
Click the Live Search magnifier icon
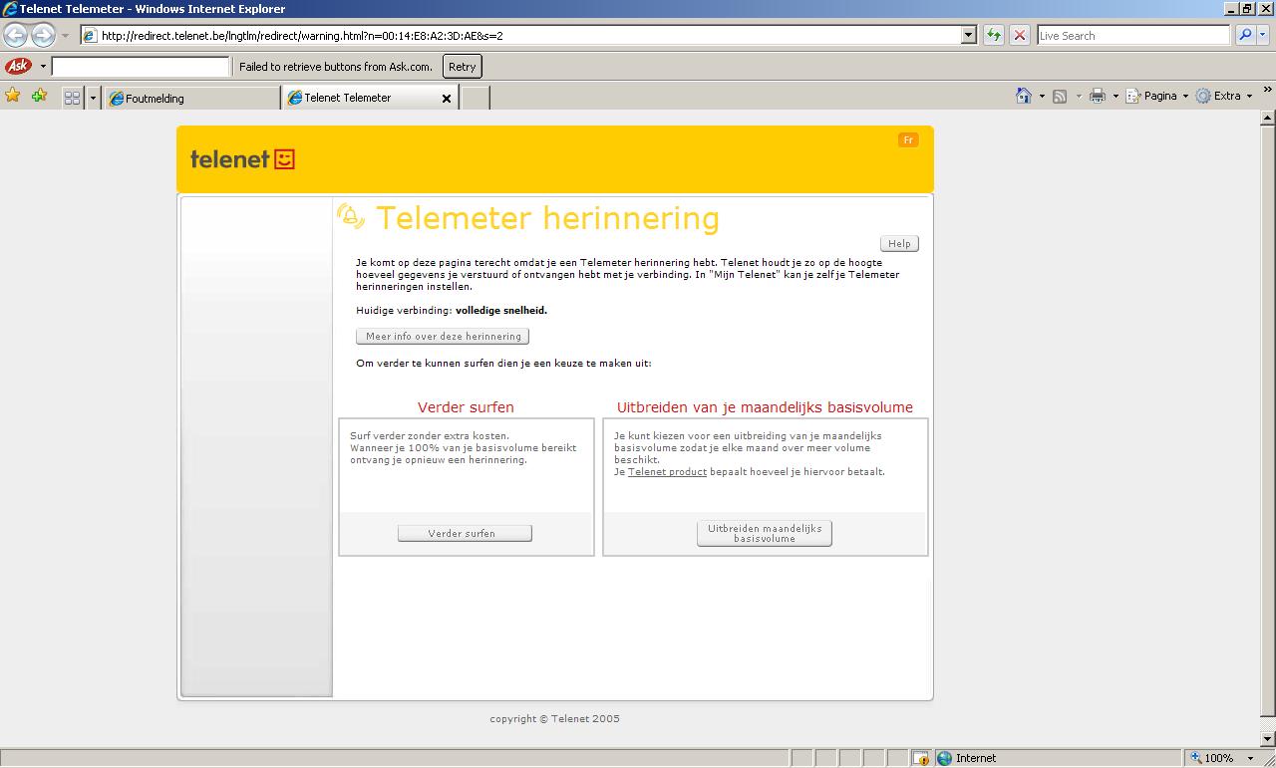(x=1245, y=35)
